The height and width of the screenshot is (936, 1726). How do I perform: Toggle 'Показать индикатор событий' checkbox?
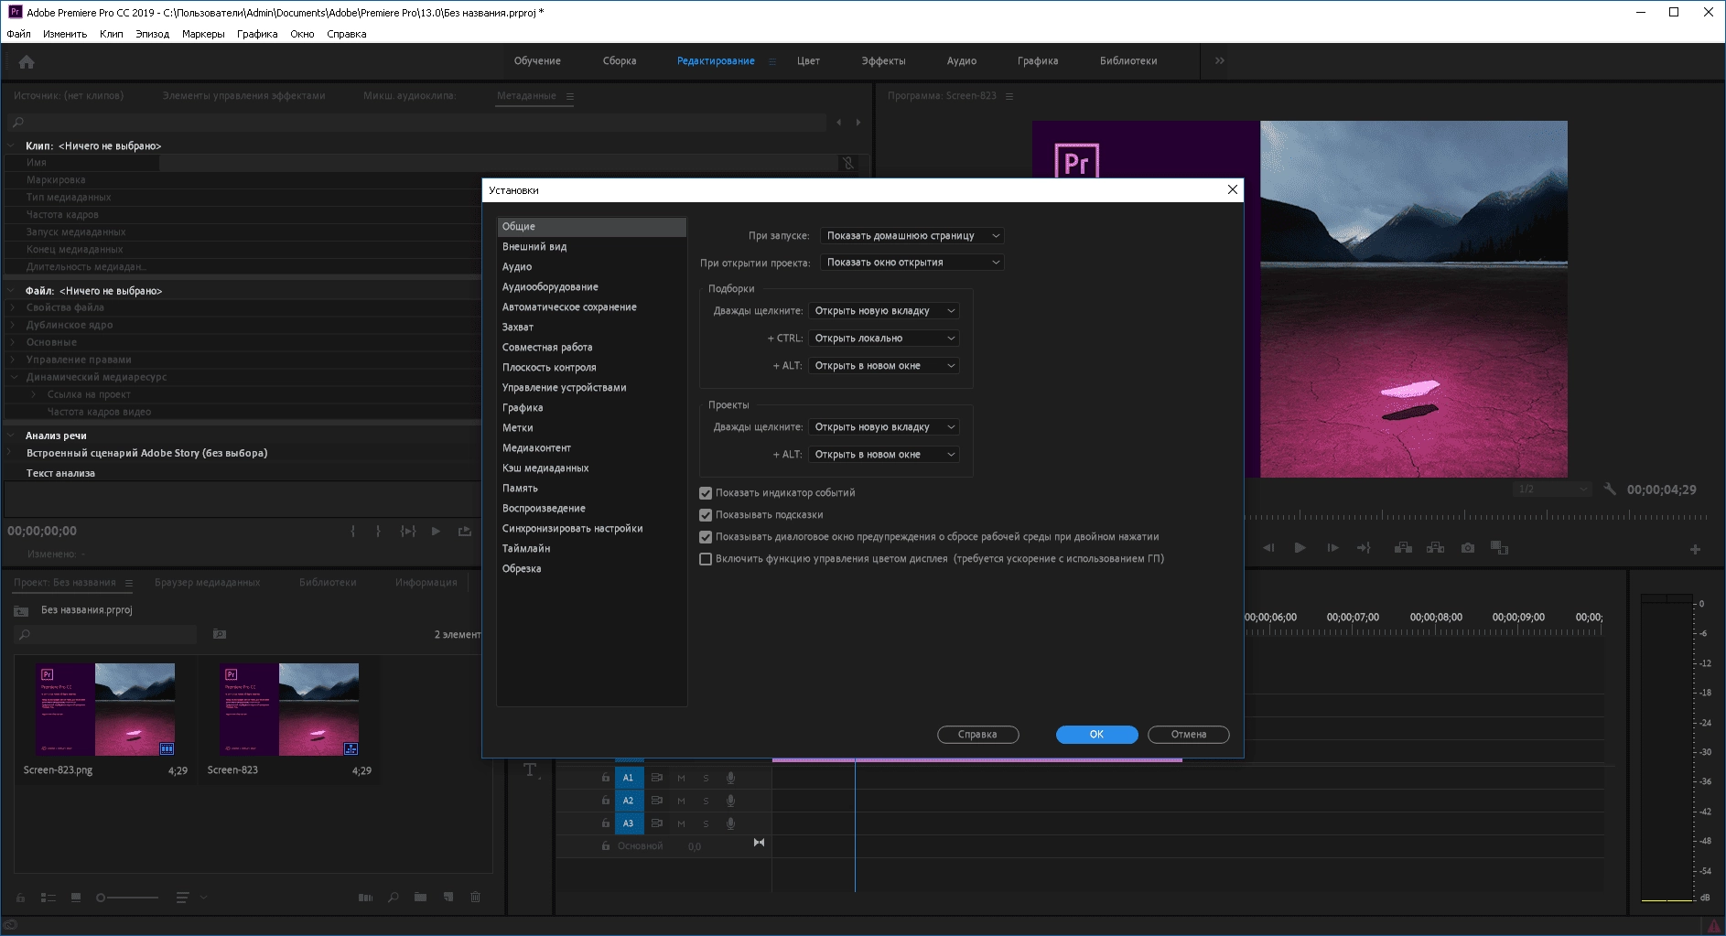click(706, 493)
